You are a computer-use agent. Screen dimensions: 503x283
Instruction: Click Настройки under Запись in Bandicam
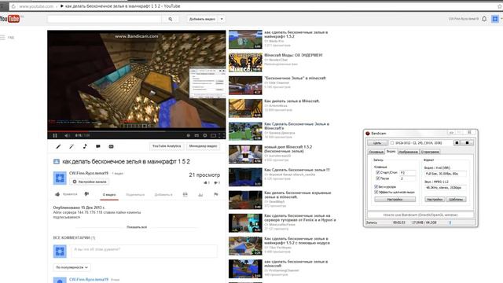pos(395,199)
